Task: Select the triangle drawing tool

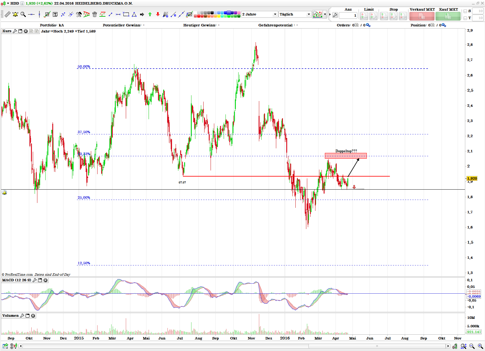Action: tap(134, 14)
